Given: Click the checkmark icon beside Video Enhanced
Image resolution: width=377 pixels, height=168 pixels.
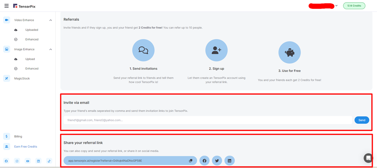Looking at the screenshot, I should 16,39.
